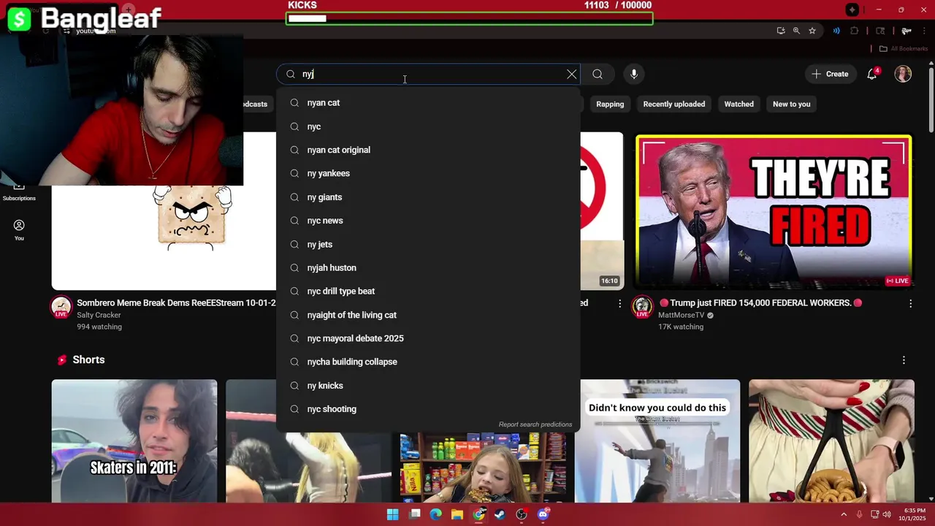Open Chrome side panel search icon
This screenshot has height=526, width=935.
[880, 31]
